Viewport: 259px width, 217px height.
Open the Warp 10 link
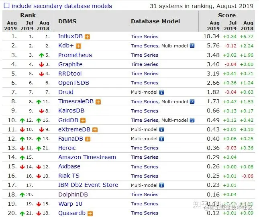[x=70, y=204]
